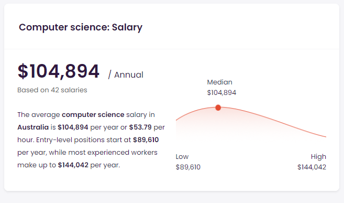The image size is (344, 203).
Task: Click bold $144,042 in paragraph text
Action: [x=73, y=165]
